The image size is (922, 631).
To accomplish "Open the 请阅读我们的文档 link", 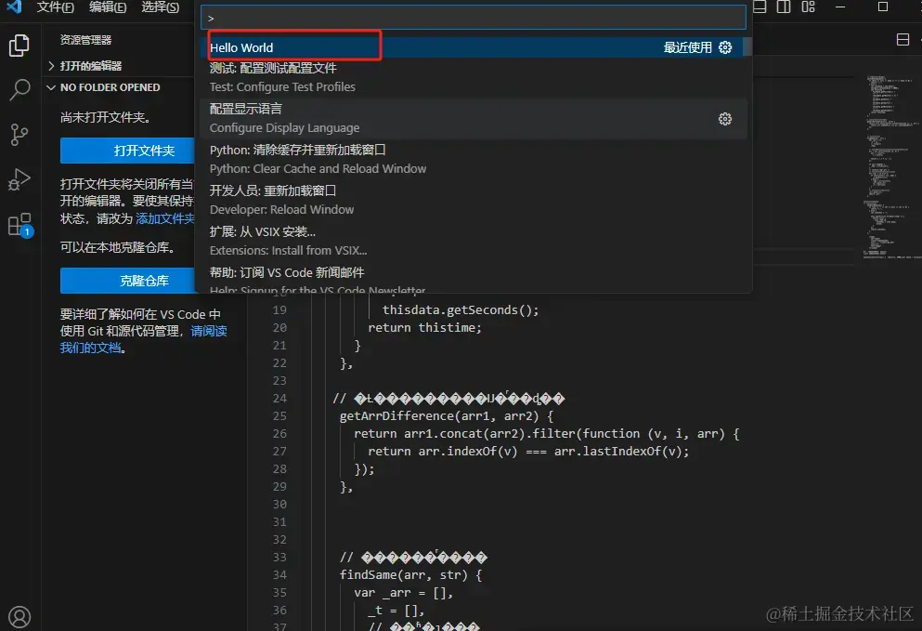I will click(x=144, y=339).
